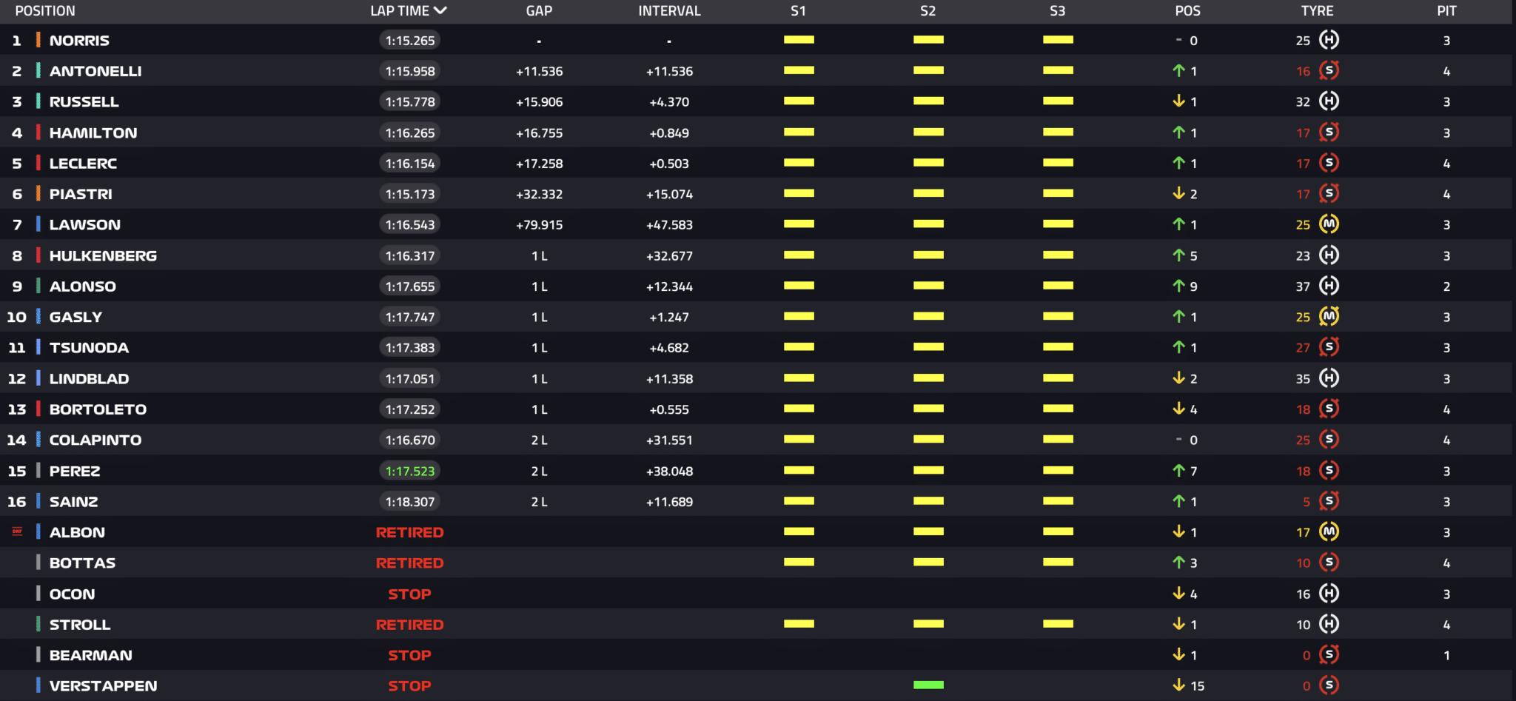The height and width of the screenshot is (701, 1516).
Task: Click Bottas's RETIRED status
Action: [409, 563]
